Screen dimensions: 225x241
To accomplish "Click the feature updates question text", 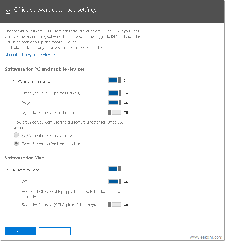I will [69, 125].
